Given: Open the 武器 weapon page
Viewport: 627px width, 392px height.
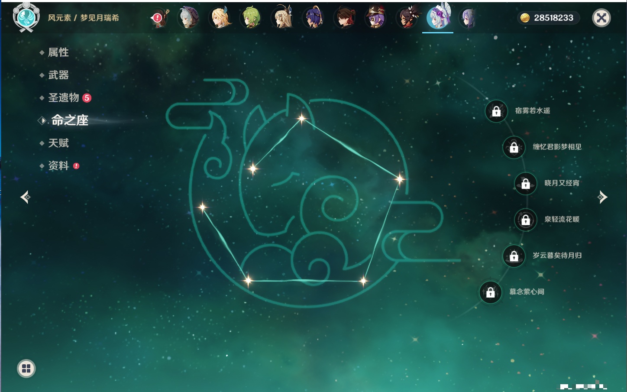Looking at the screenshot, I should tap(58, 75).
